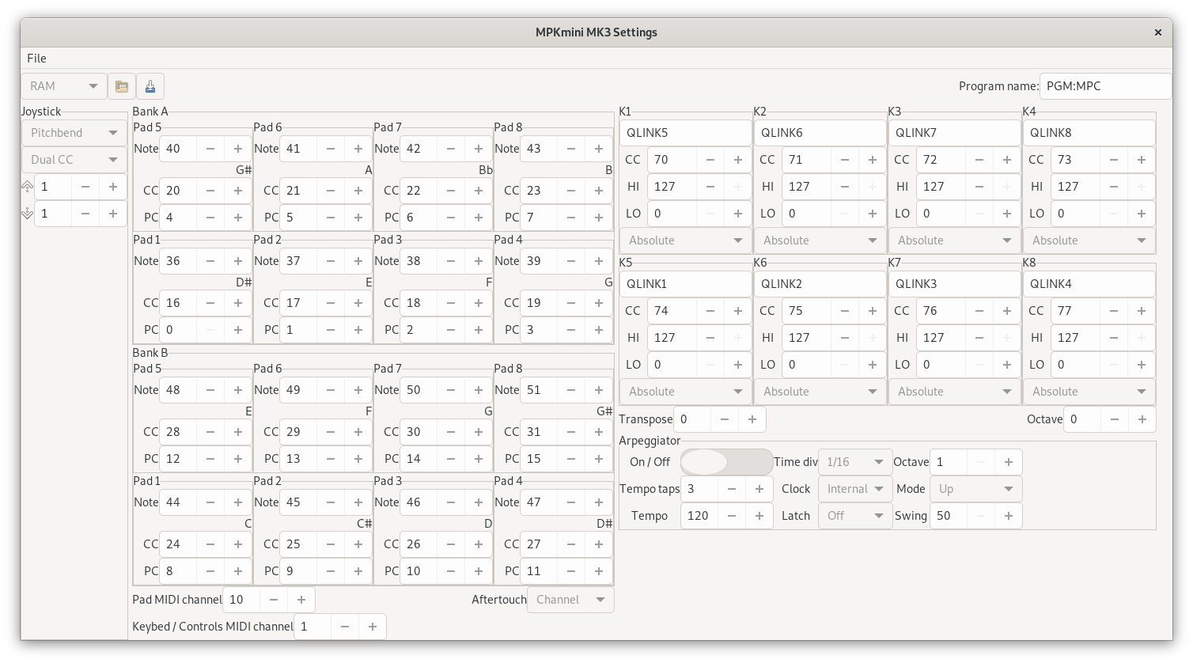
Task: Open K6 Absolute mode dropdown
Action: [x=820, y=392]
